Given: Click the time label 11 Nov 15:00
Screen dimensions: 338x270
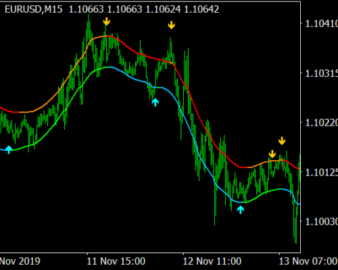Looking at the screenshot, I should (116, 261).
